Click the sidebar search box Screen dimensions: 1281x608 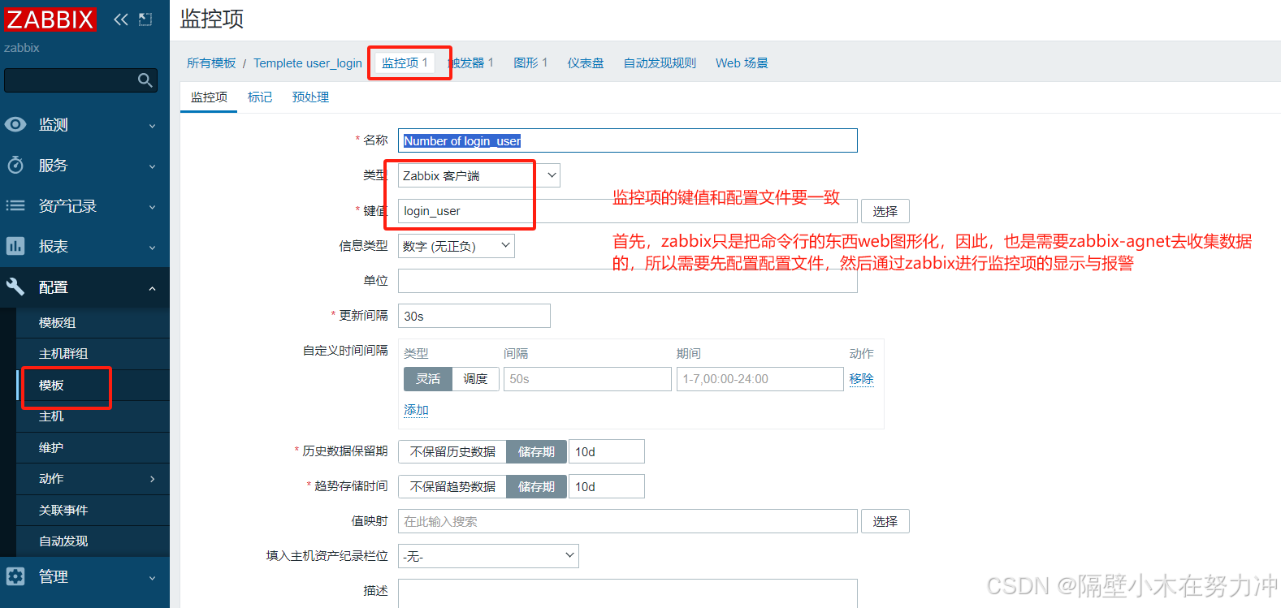[80, 80]
